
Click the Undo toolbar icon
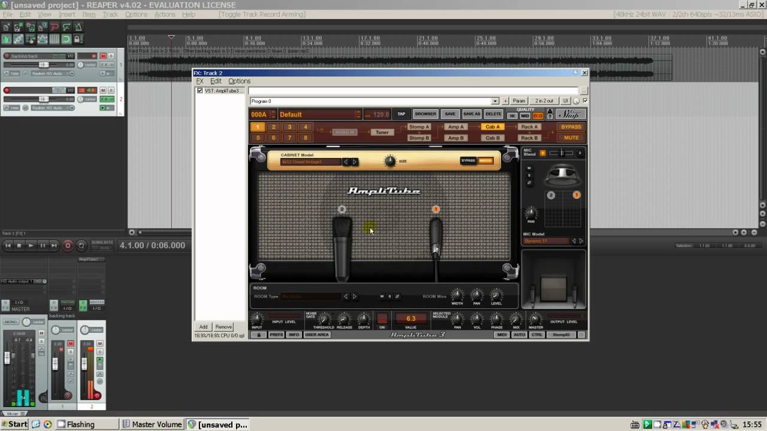pyautogui.click(x=55, y=27)
